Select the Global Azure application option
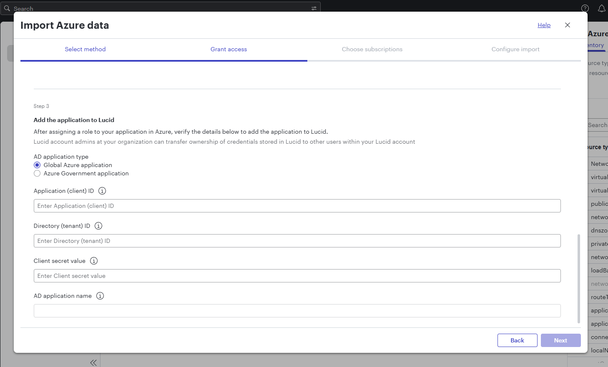 pos(37,165)
